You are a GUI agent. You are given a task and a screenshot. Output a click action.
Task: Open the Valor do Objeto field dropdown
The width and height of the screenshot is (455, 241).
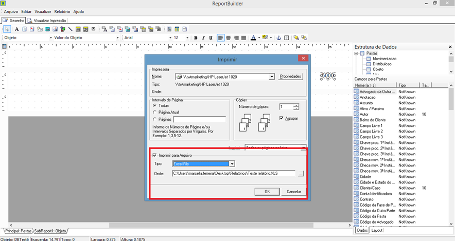[x=117, y=38]
